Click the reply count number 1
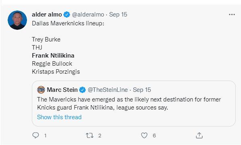 pyautogui.click(x=46, y=136)
